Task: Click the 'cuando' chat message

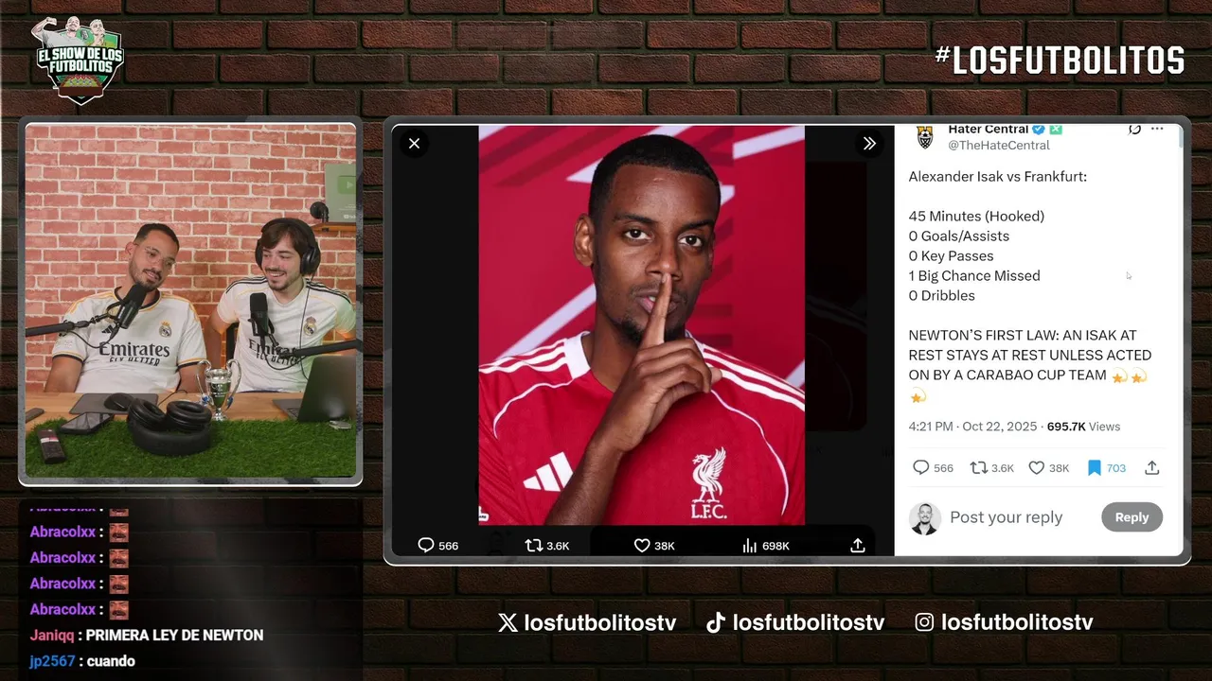Action: pyautogui.click(x=111, y=661)
